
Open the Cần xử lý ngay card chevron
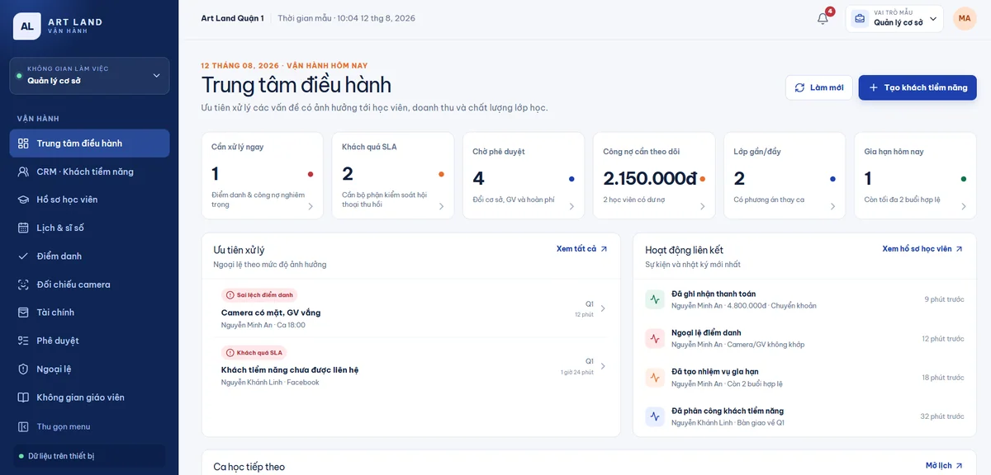(311, 207)
